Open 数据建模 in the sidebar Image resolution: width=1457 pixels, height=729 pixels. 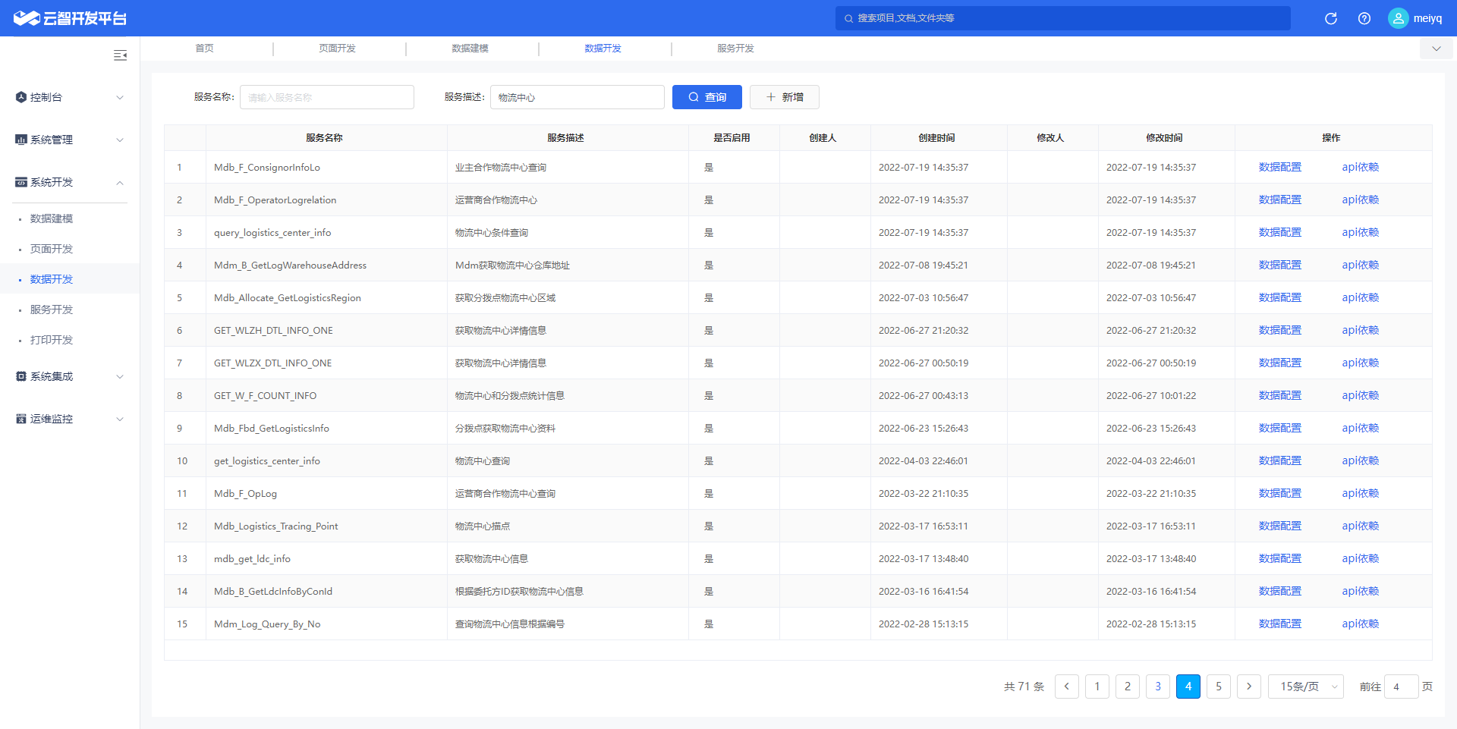point(52,218)
